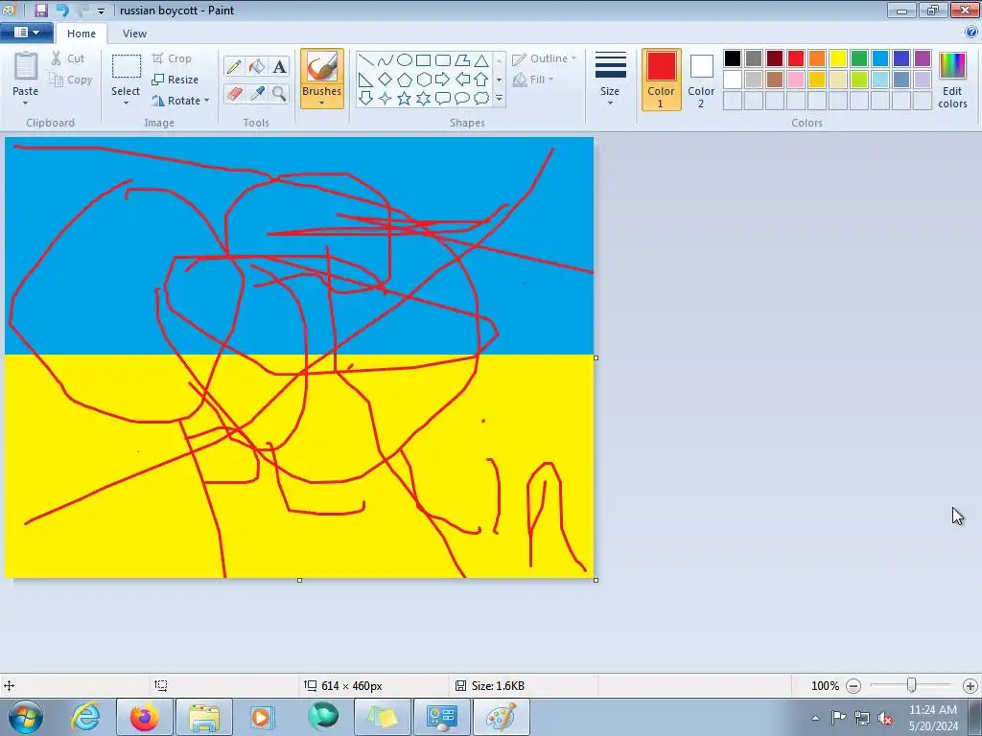
Task: Expand the Customize Quick Access Toolbar arrow
Action: (101, 11)
